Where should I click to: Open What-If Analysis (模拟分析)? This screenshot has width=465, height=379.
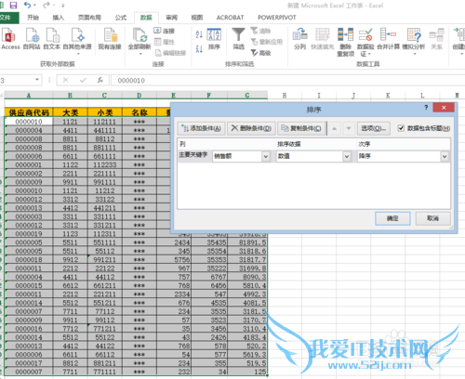(414, 41)
